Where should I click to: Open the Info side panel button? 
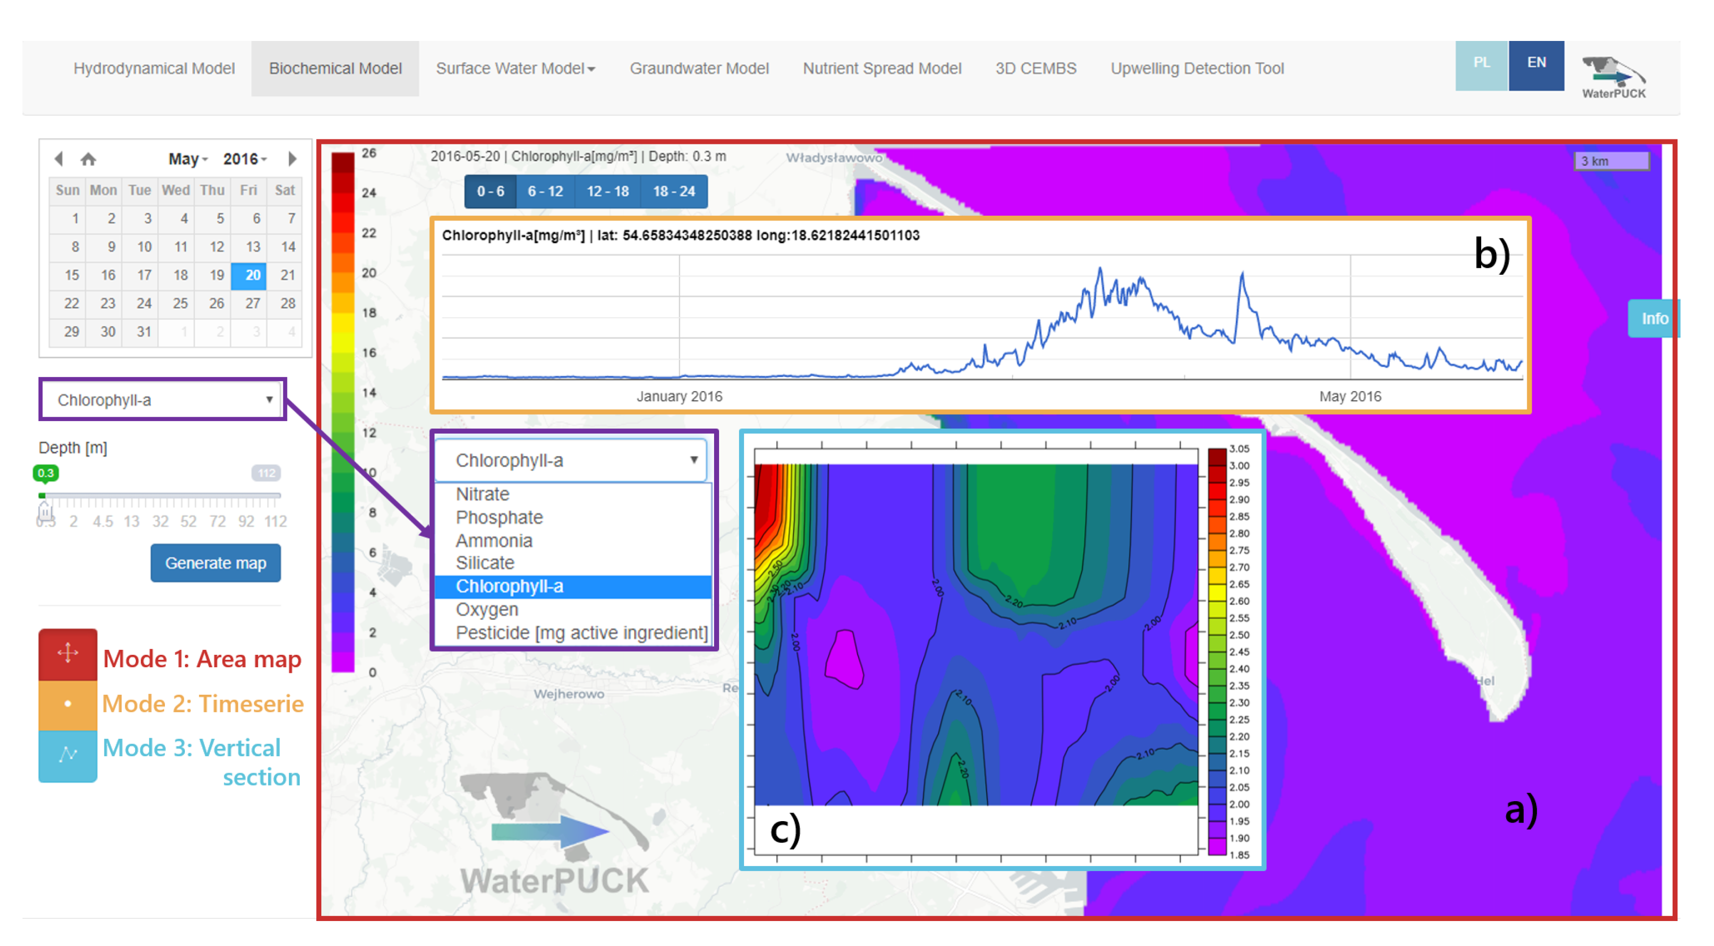coord(1654,319)
